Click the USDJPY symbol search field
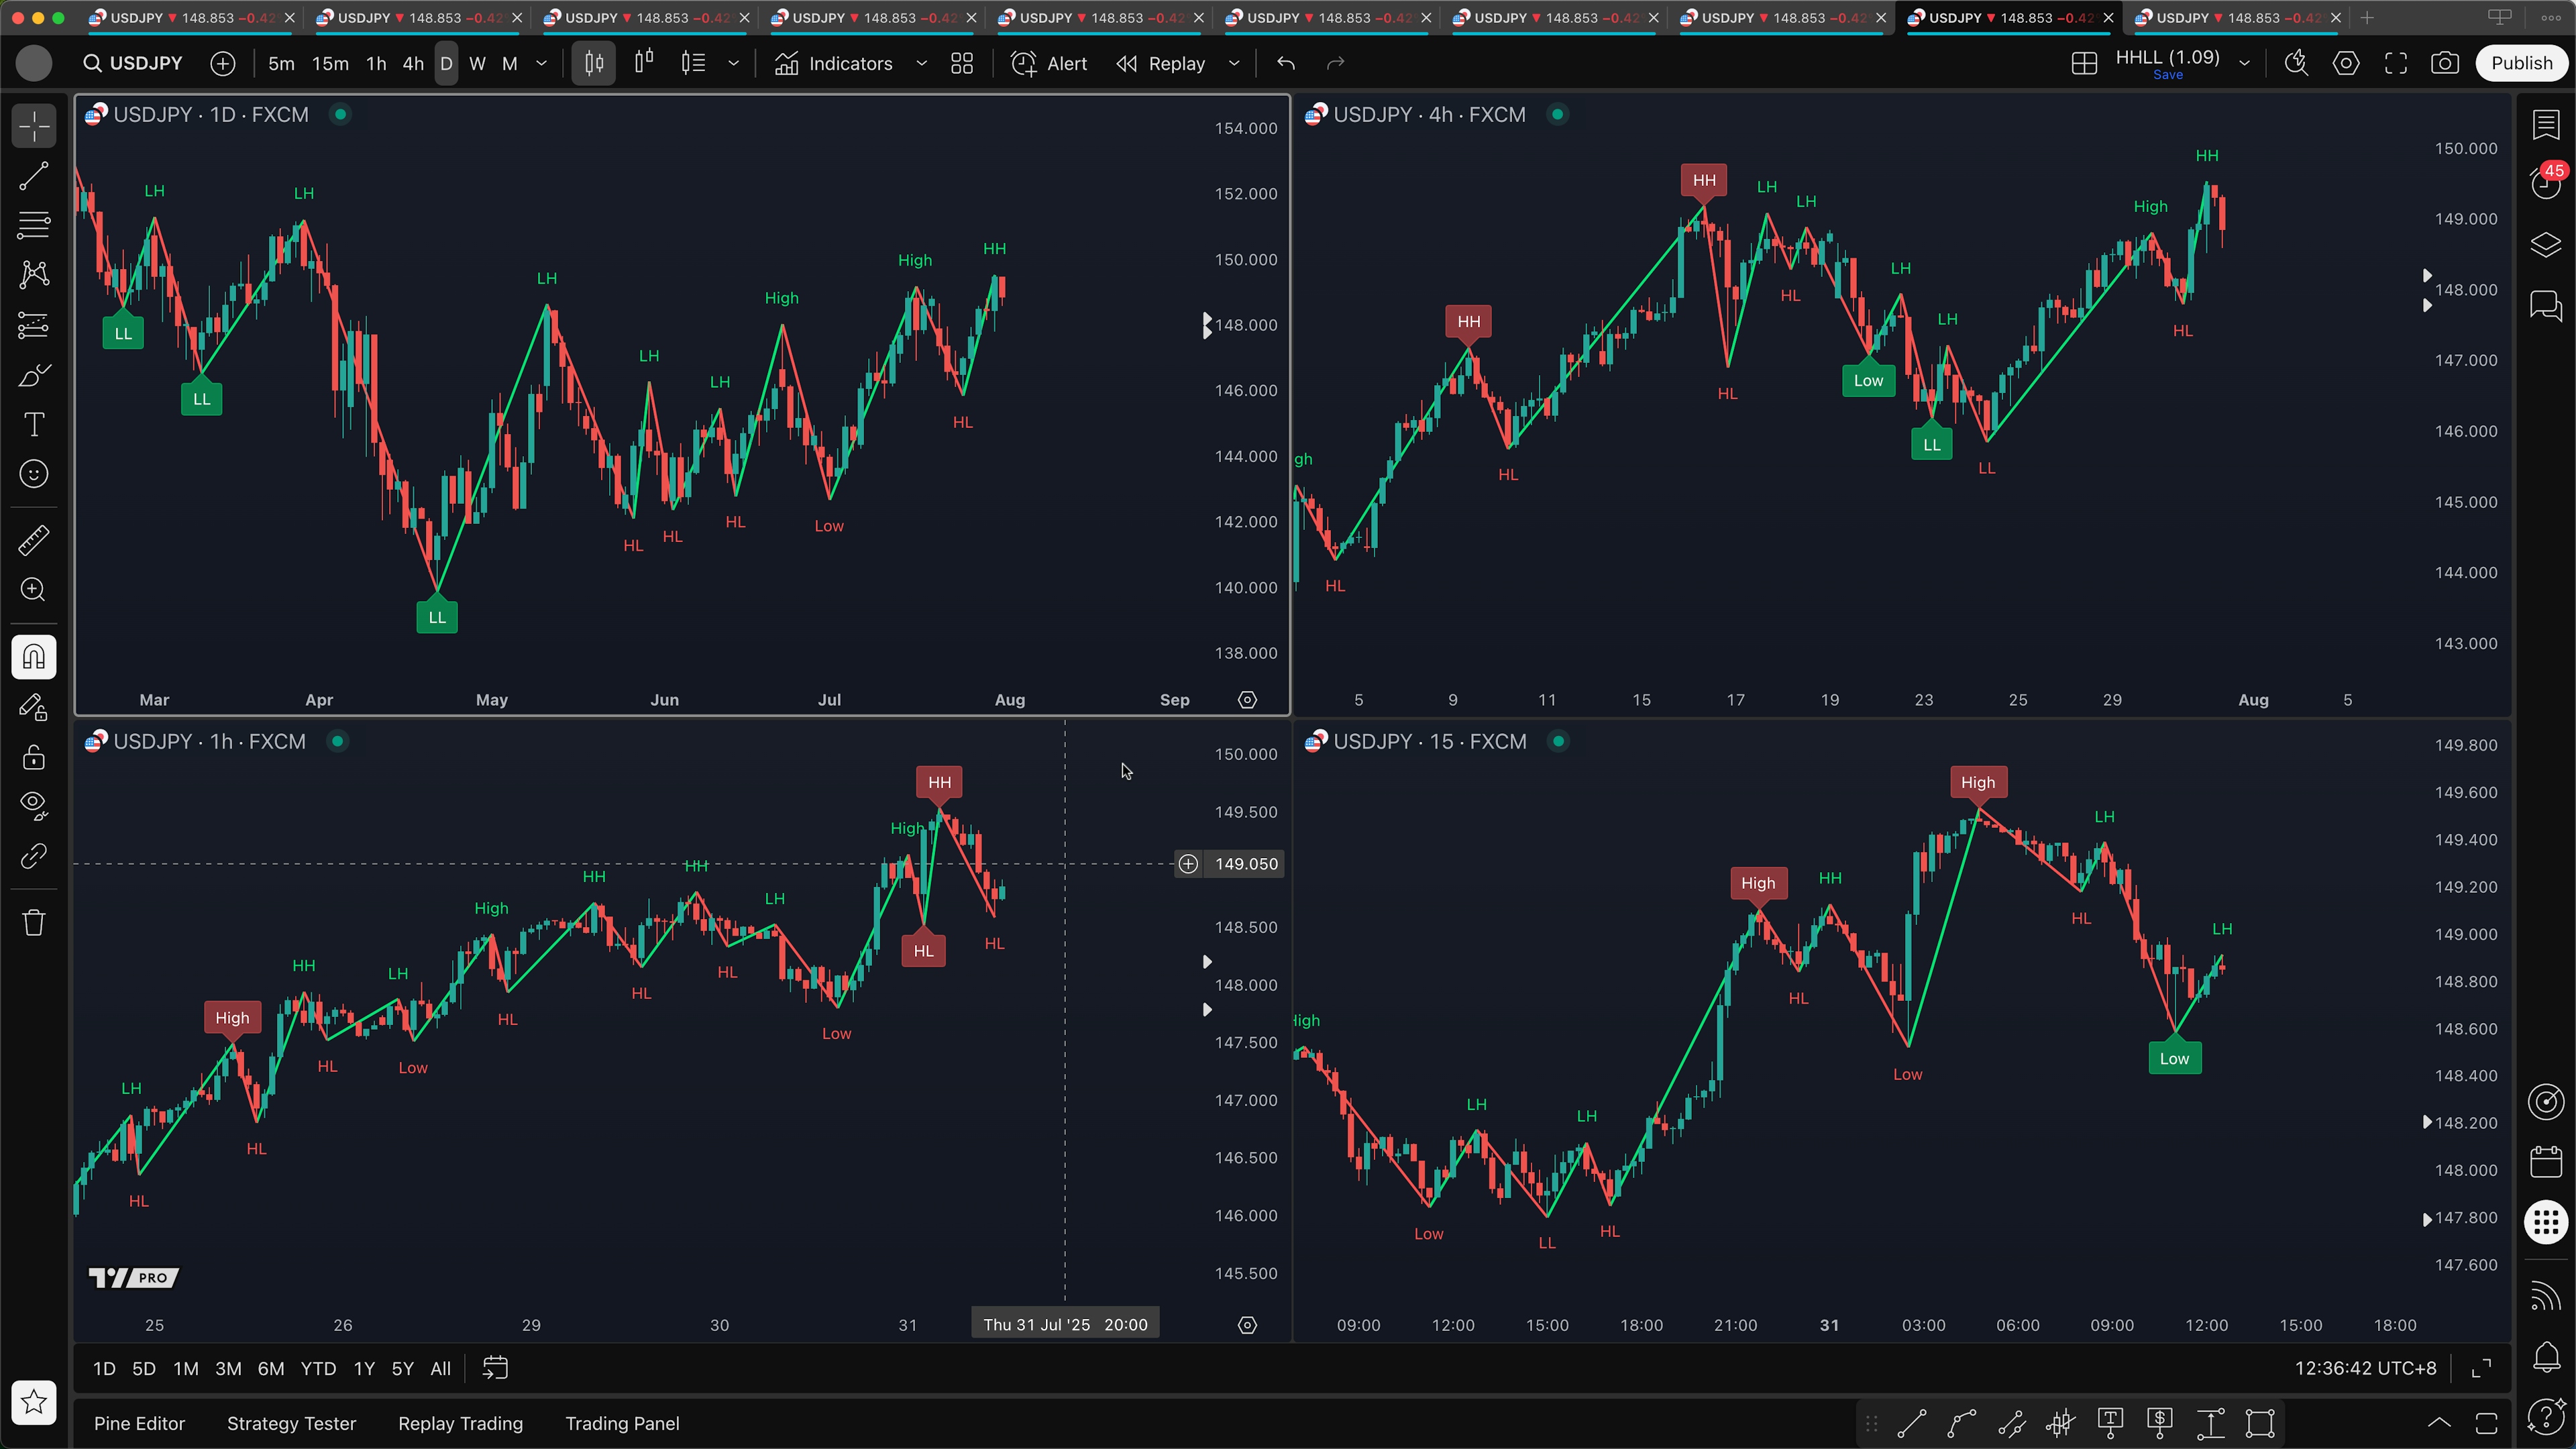Image resolution: width=2576 pixels, height=1449 pixels. click(x=134, y=63)
